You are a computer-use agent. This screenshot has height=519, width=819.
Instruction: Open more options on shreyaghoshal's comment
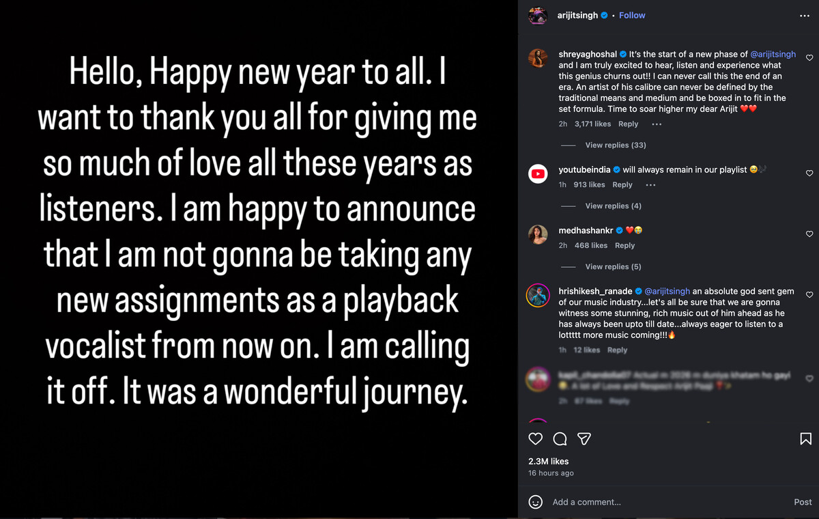[657, 124]
